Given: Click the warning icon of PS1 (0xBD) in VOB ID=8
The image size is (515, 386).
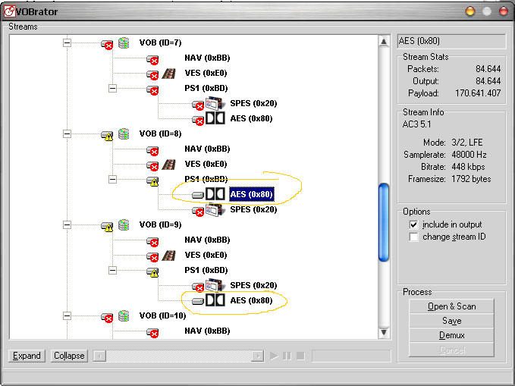Looking at the screenshot, I should [x=152, y=181].
